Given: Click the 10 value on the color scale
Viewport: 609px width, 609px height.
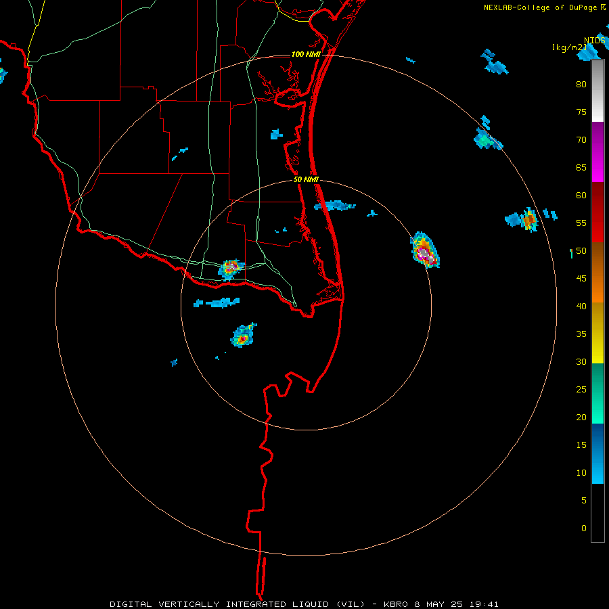Looking at the screenshot, I should coord(581,473).
